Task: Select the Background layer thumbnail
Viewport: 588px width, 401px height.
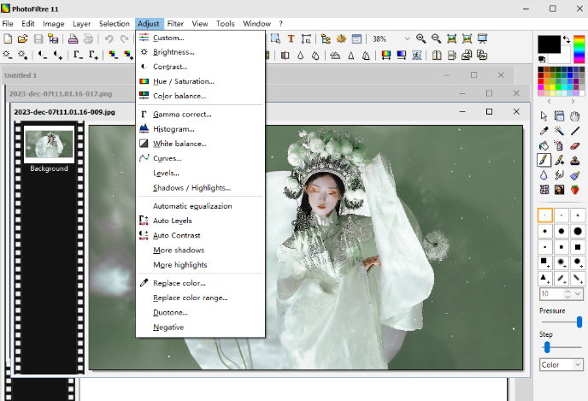Action: (x=49, y=145)
